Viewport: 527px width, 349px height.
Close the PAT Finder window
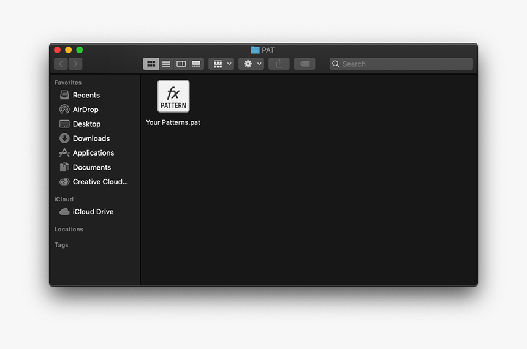click(x=57, y=50)
